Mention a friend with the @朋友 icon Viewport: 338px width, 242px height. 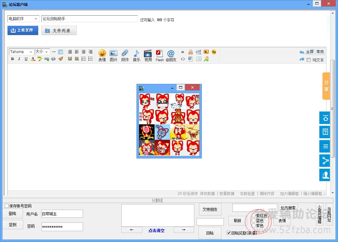pyautogui.click(x=171, y=56)
